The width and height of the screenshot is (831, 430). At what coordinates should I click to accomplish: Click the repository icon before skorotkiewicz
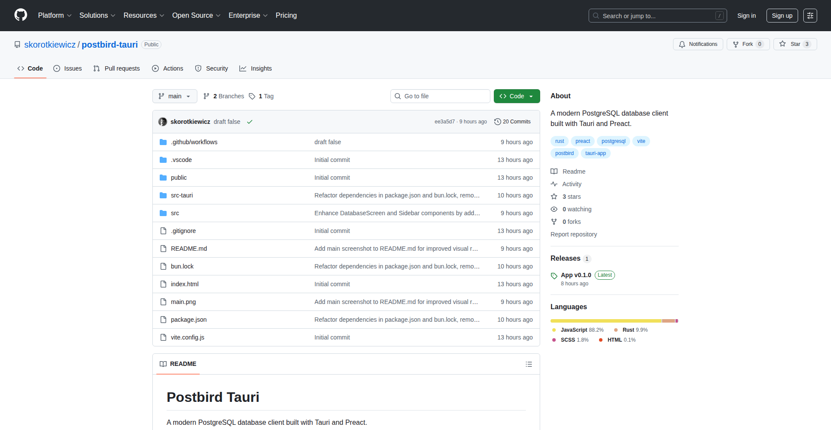click(17, 45)
